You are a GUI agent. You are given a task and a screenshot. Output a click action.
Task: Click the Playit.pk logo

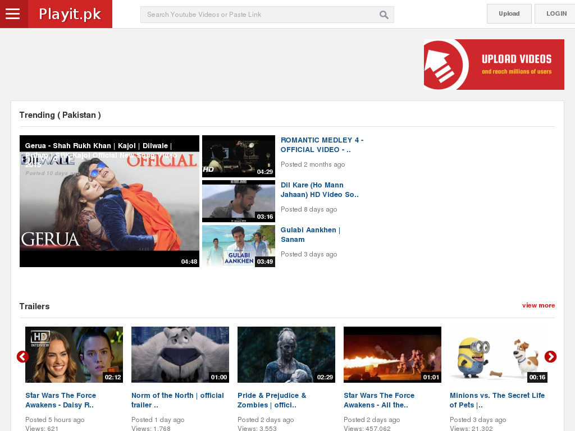70,14
